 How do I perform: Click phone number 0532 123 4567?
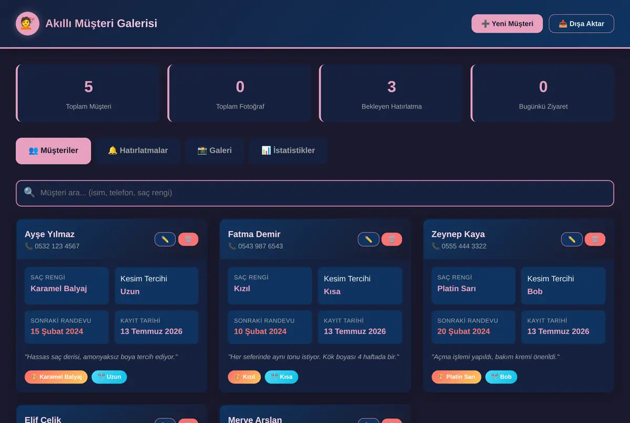[57, 246]
